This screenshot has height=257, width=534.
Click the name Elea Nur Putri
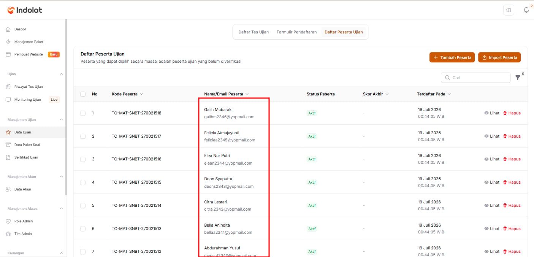coord(217,156)
